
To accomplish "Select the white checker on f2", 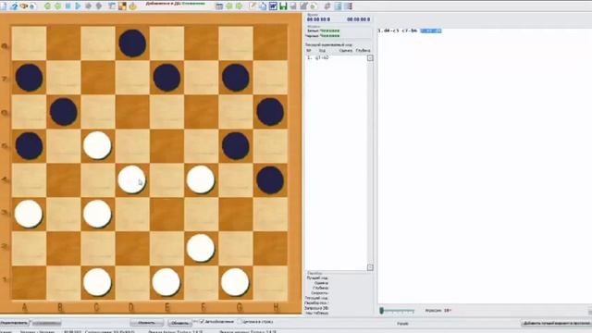I will pyautogui.click(x=201, y=248).
